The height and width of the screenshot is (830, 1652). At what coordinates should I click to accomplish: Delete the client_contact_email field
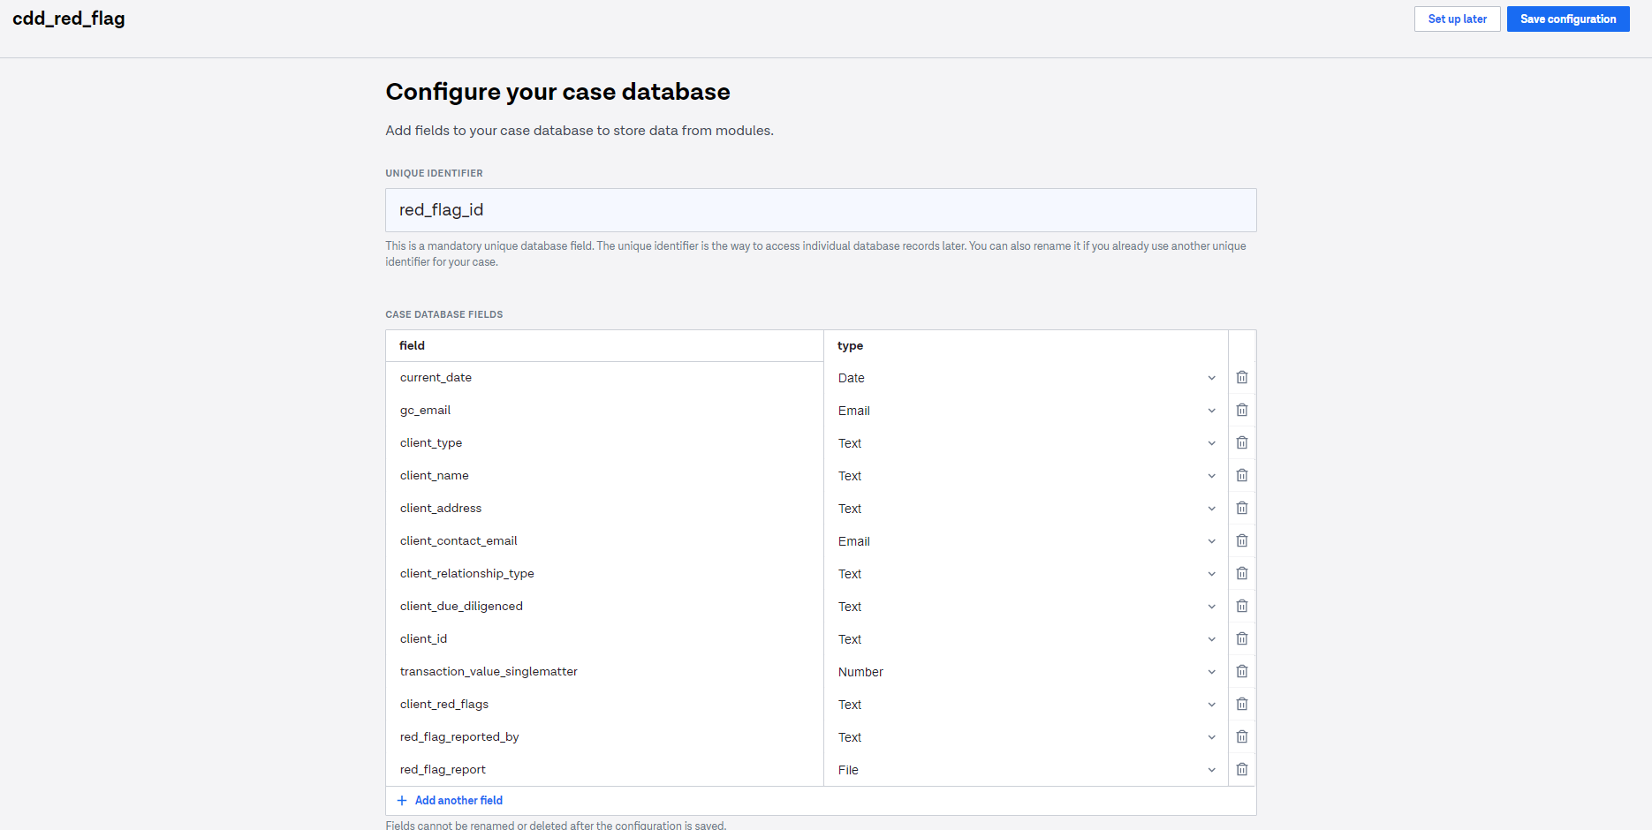tap(1242, 540)
